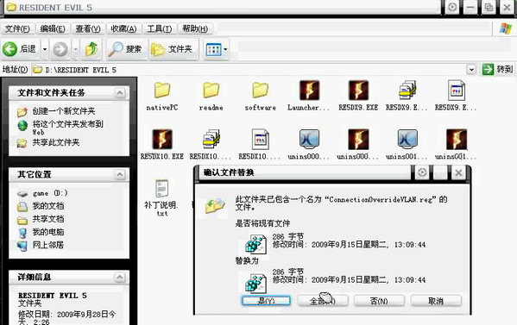Toggle the Folders (文件夹) pane button
The height and width of the screenshot is (325, 517).
(x=173, y=49)
